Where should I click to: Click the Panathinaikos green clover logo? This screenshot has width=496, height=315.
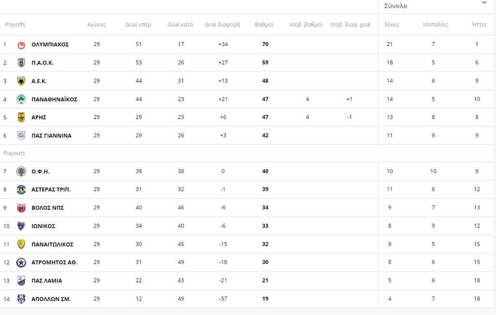pos(21,99)
